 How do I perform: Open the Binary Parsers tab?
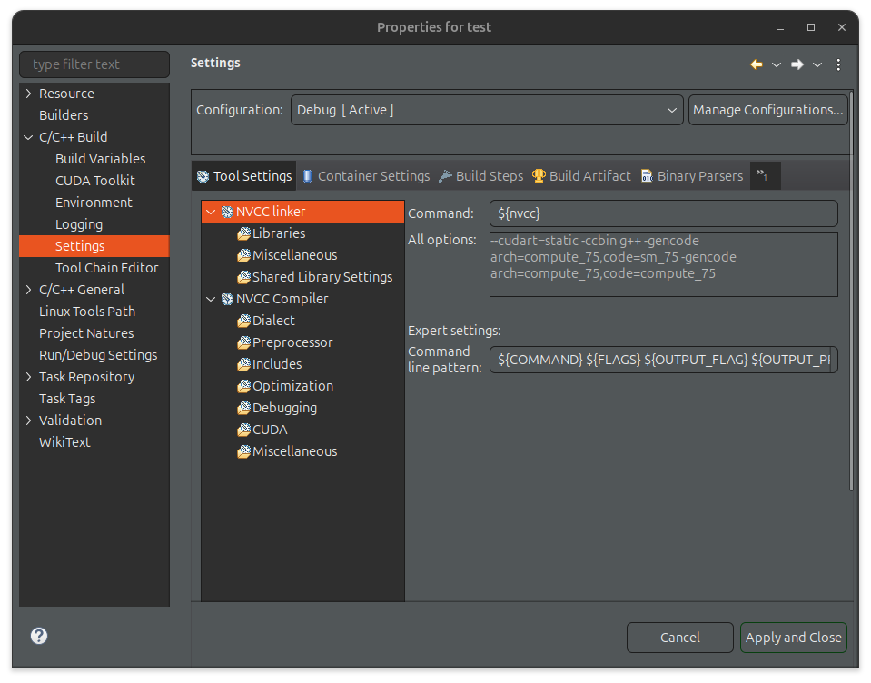pyautogui.click(x=691, y=176)
